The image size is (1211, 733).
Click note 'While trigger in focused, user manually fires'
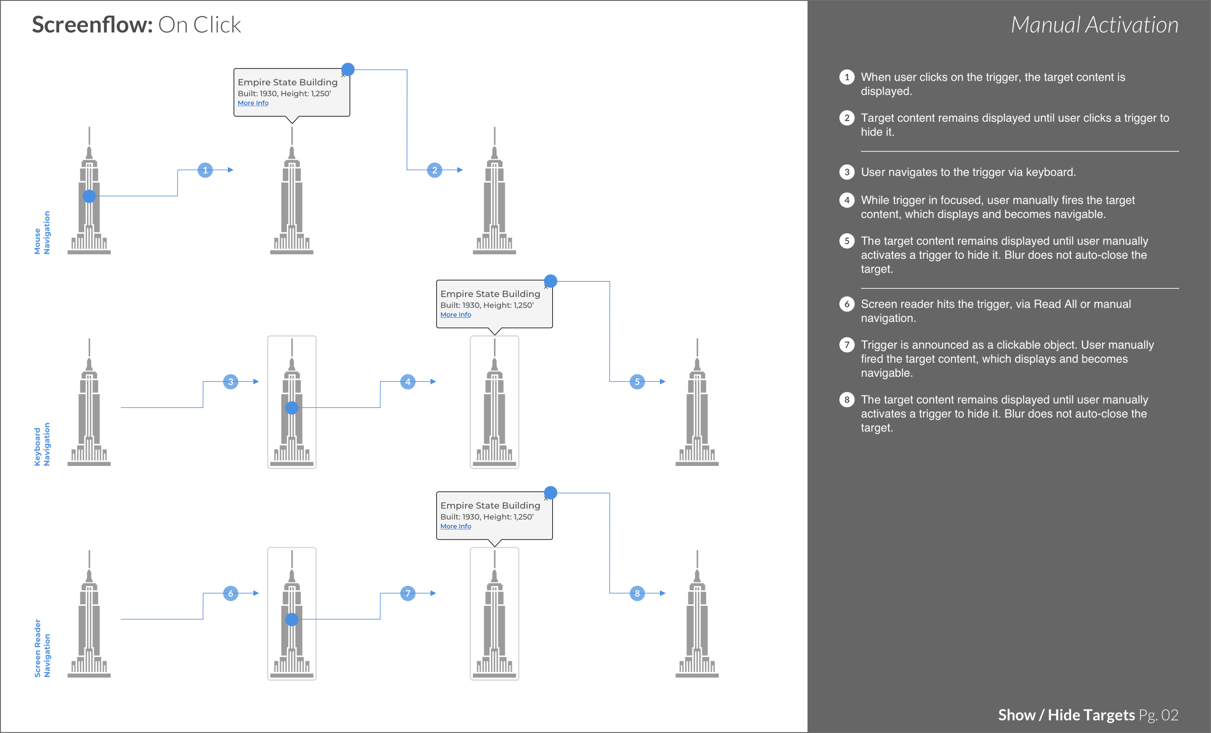point(998,207)
